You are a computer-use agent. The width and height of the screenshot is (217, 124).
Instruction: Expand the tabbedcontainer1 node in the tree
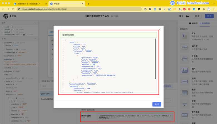(2, 35)
